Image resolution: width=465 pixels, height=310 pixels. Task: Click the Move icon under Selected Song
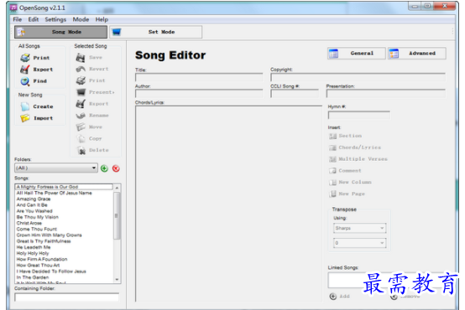(x=81, y=127)
